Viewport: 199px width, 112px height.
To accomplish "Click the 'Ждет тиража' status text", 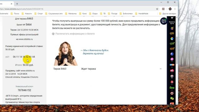I will 88,69.
